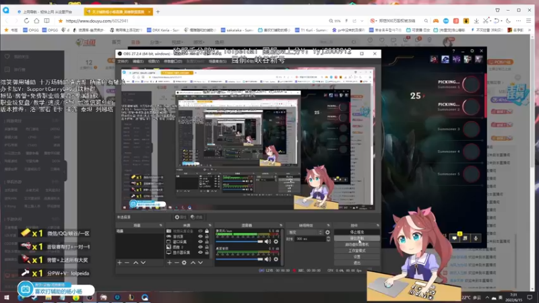Refresh the browser page
This screenshot has height=303, width=539.
pos(26,21)
